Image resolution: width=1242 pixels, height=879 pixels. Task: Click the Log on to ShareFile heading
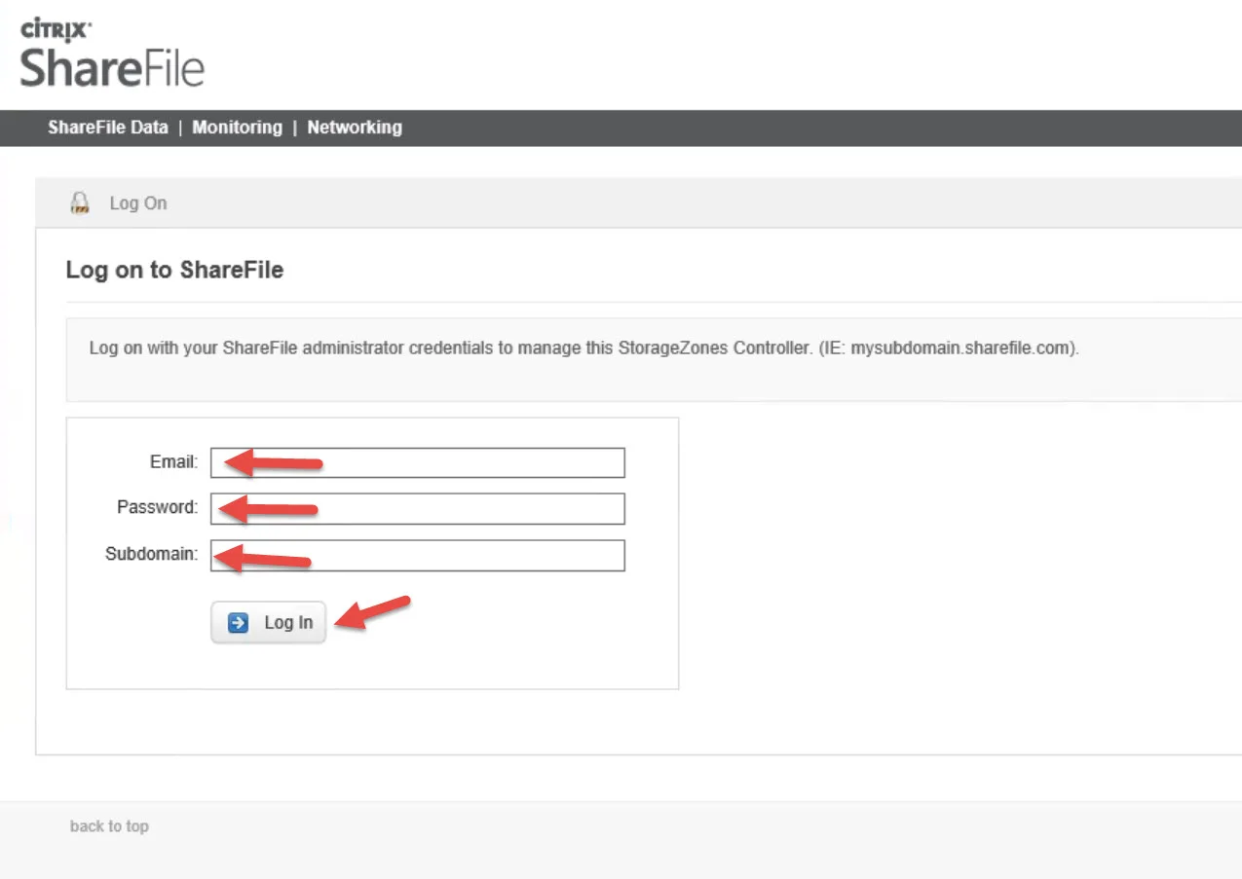pyautogui.click(x=174, y=270)
